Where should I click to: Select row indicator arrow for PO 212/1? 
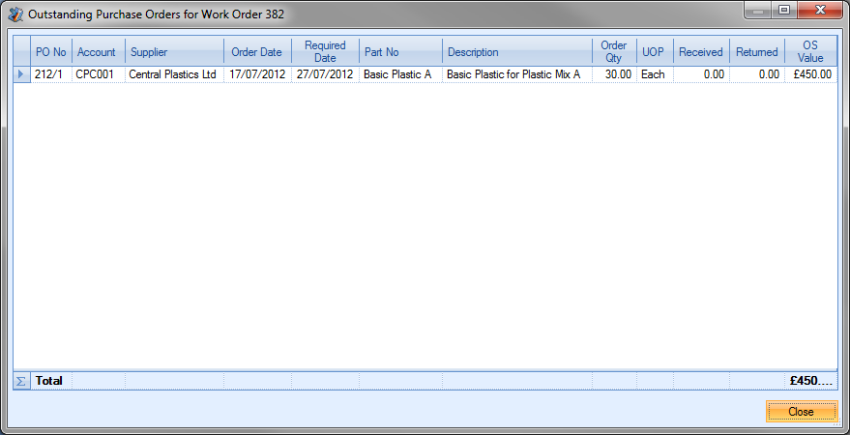[x=21, y=74]
